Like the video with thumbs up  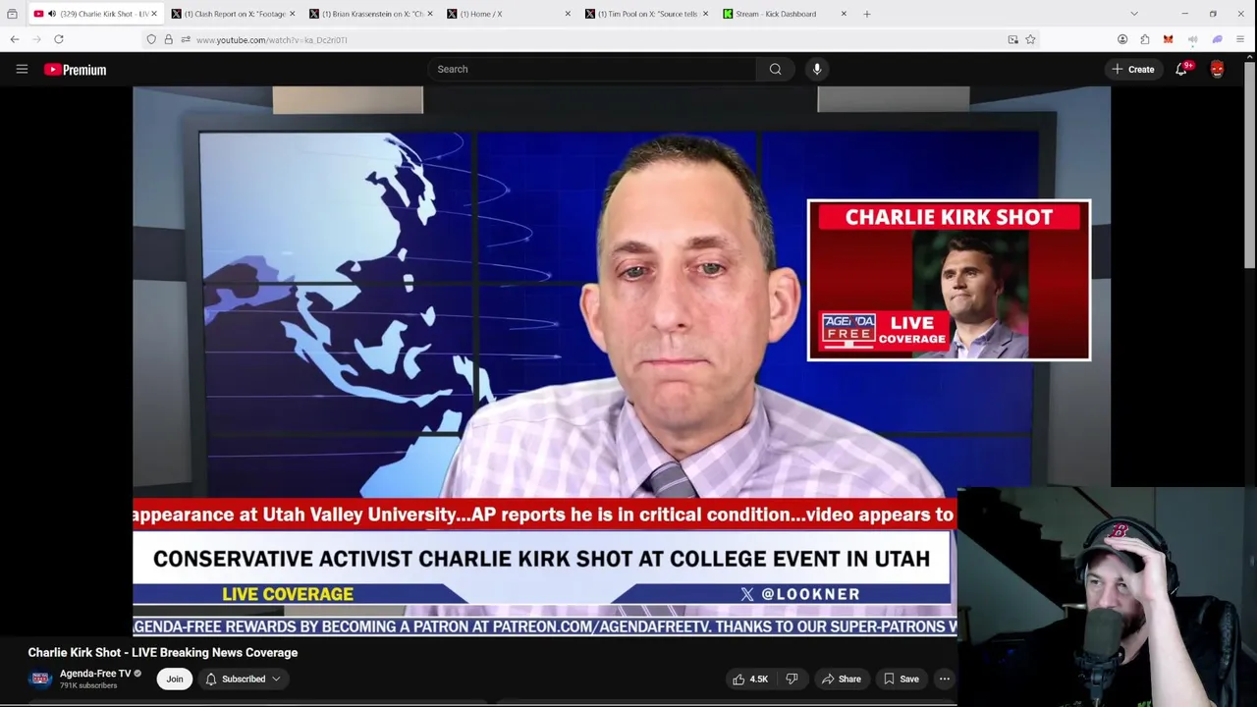749,679
